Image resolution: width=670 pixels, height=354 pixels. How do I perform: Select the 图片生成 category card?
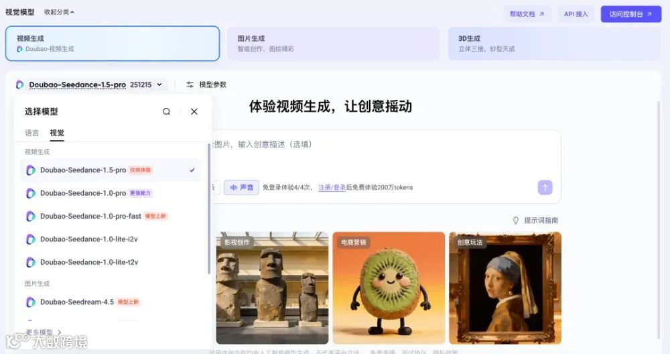[333, 44]
